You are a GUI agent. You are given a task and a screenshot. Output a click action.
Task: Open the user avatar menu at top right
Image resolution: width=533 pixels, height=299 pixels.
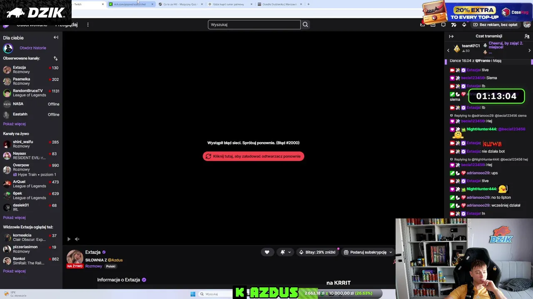(527, 25)
